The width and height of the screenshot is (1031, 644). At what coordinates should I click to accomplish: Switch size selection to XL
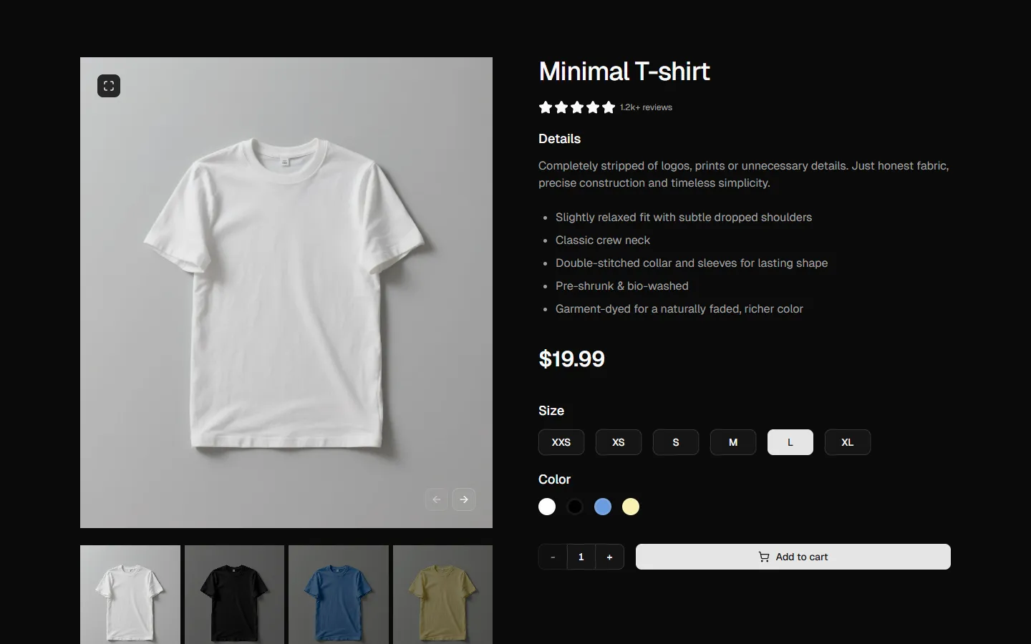pyautogui.click(x=847, y=442)
